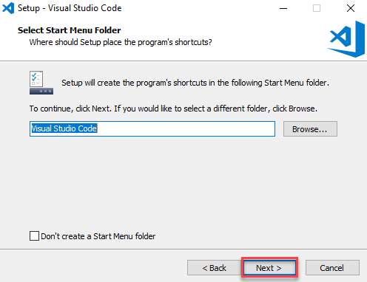Open the Browse... folder picker
The width and height of the screenshot is (367, 282).
pyautogui.click(x=310, y=128)
